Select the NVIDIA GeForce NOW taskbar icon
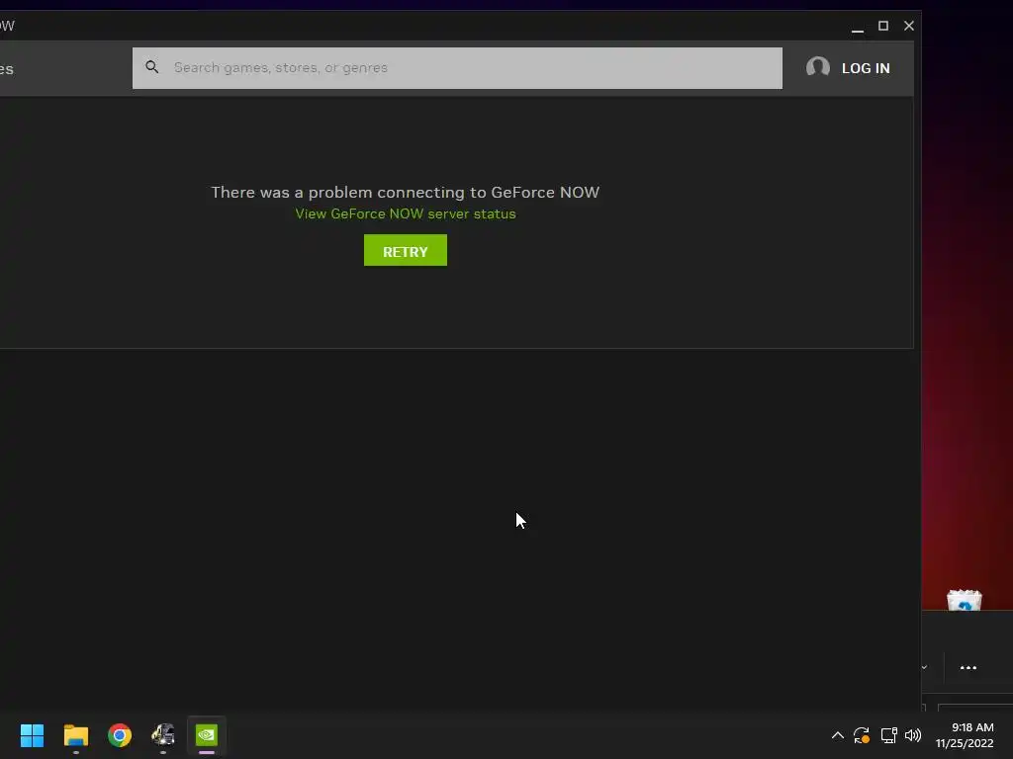The image size is (1013, 759). point(207,734)
